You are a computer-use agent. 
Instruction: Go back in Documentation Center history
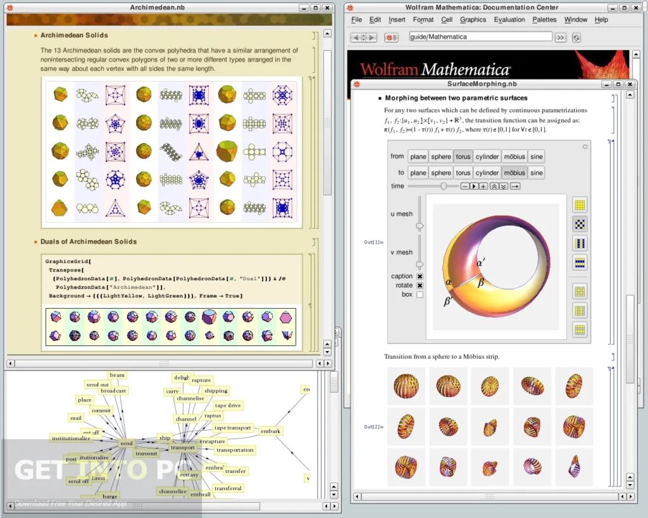[356, 37]
